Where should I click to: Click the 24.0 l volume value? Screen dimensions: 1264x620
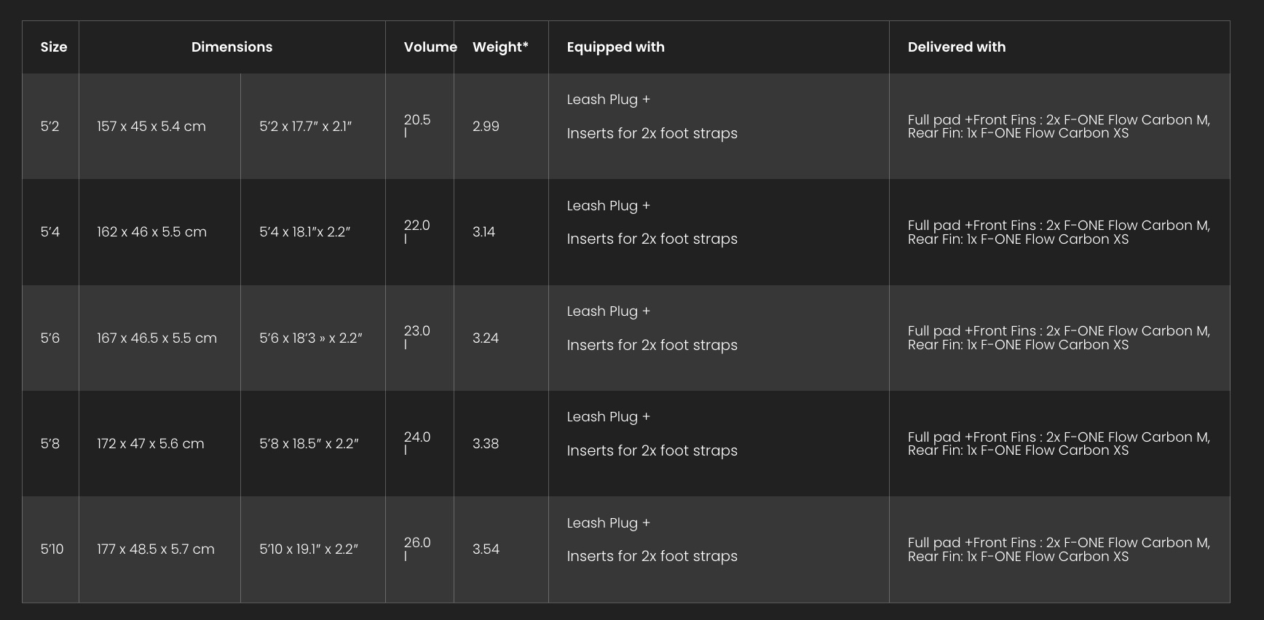click(417, 443)
